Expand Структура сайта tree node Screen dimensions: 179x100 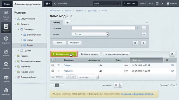point(15,19)
